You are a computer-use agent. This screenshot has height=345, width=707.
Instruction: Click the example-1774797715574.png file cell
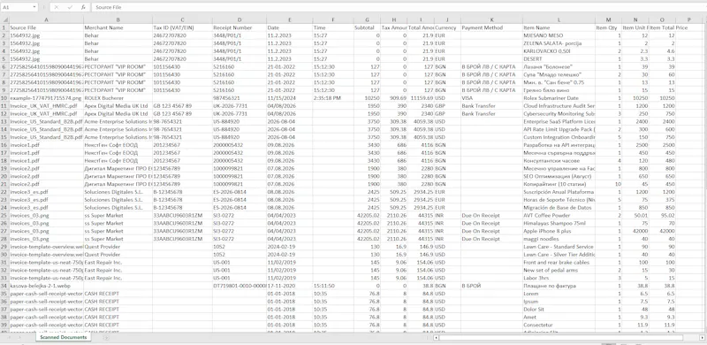(46, 98)
